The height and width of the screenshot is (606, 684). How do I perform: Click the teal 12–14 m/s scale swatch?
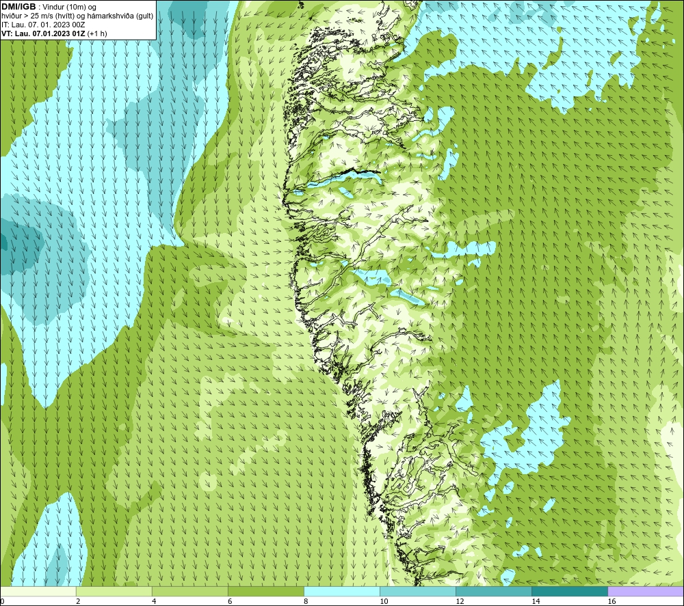pos(493,591)
